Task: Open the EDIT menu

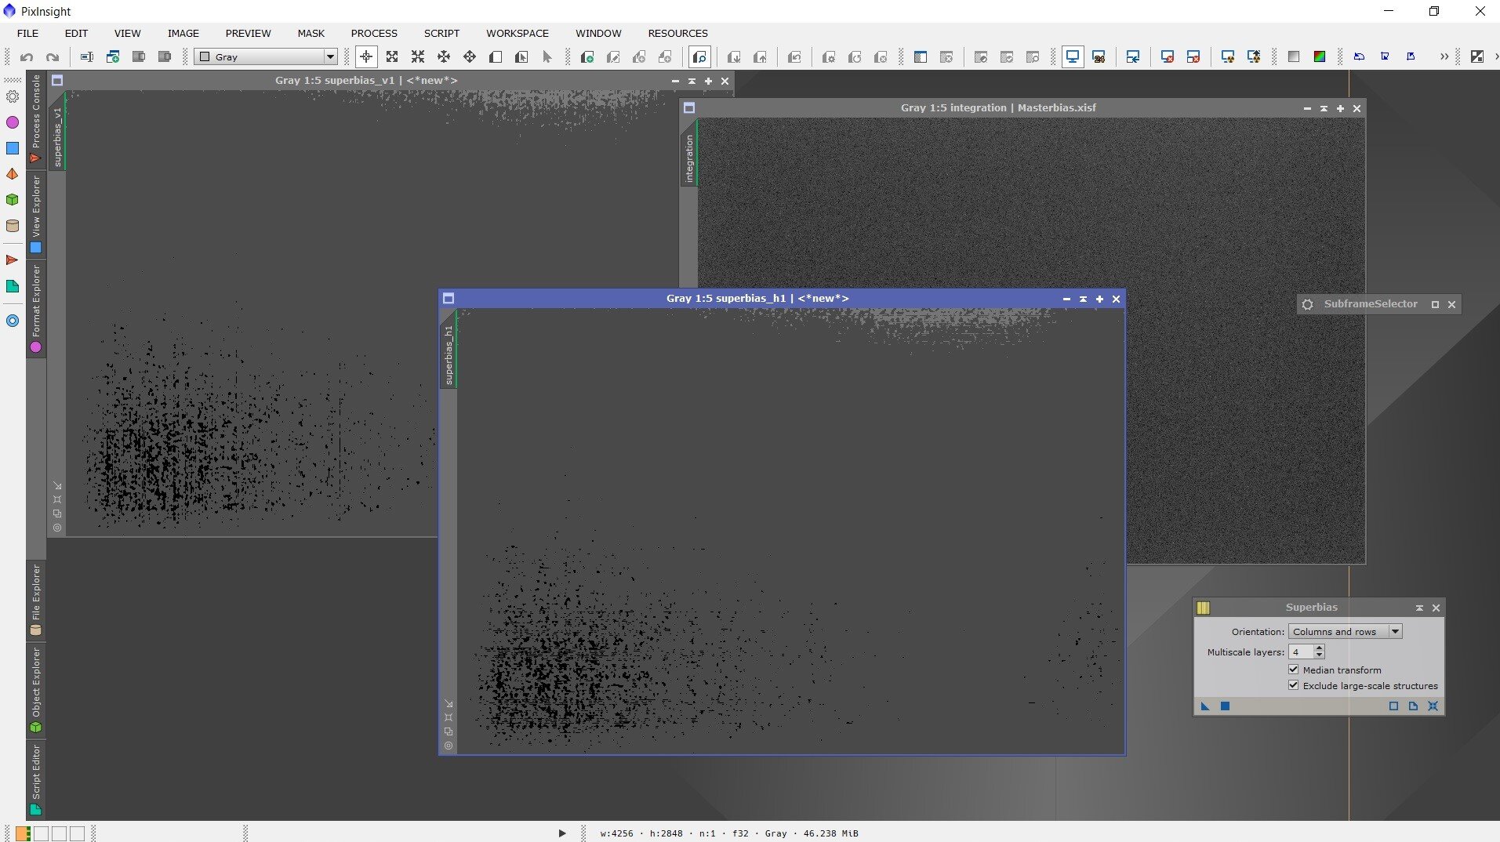Action: pyautogui.click(x=76, y=33)
